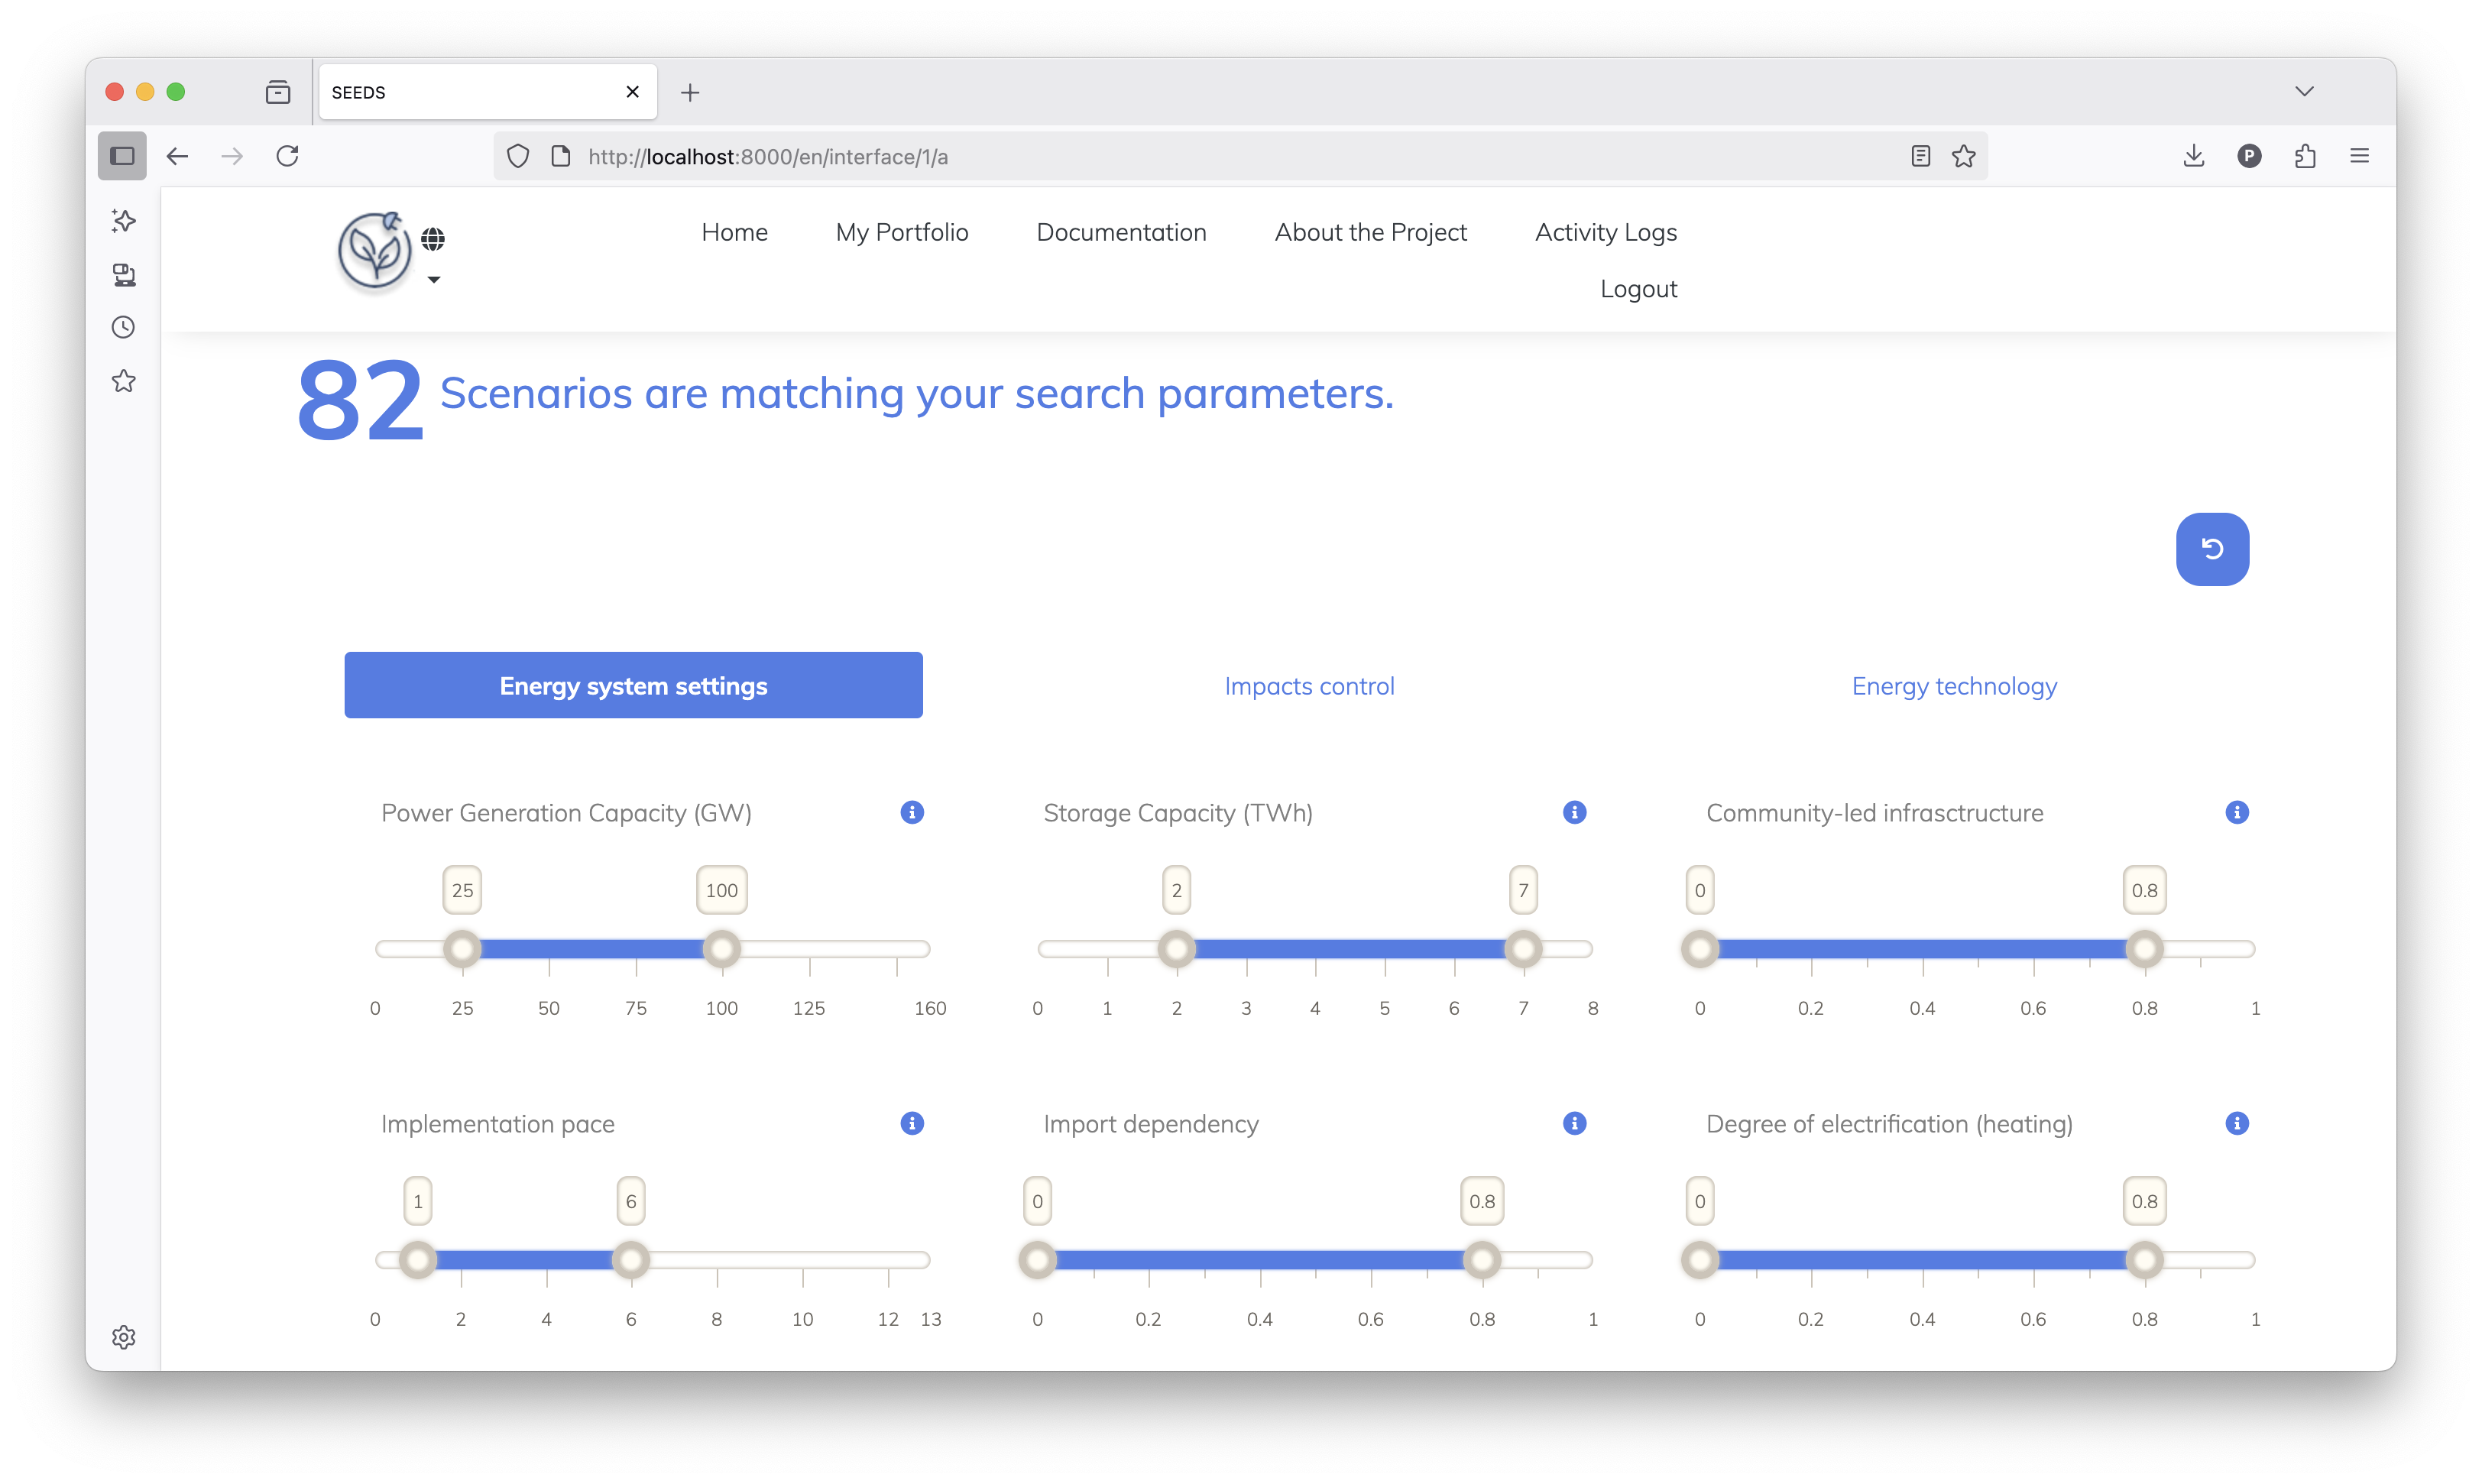
Task: Open info for Community-led infrastructure
Action: [x=2236, y=812]
